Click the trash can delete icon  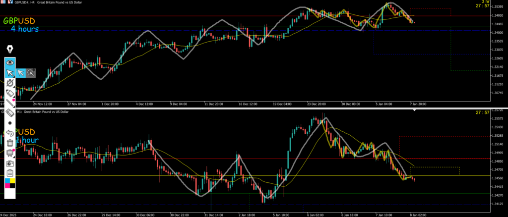pos(10,143)
